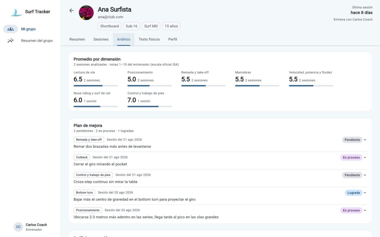
Task: Click the Lectura de ola progress bar
Action: click(96, 86)
